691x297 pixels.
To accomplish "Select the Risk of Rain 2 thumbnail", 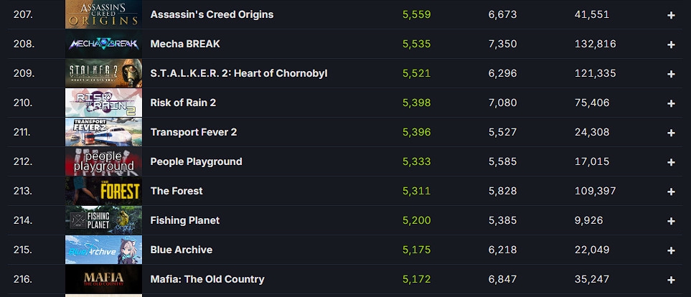I will pyautogui.click(x=103, y=103).
